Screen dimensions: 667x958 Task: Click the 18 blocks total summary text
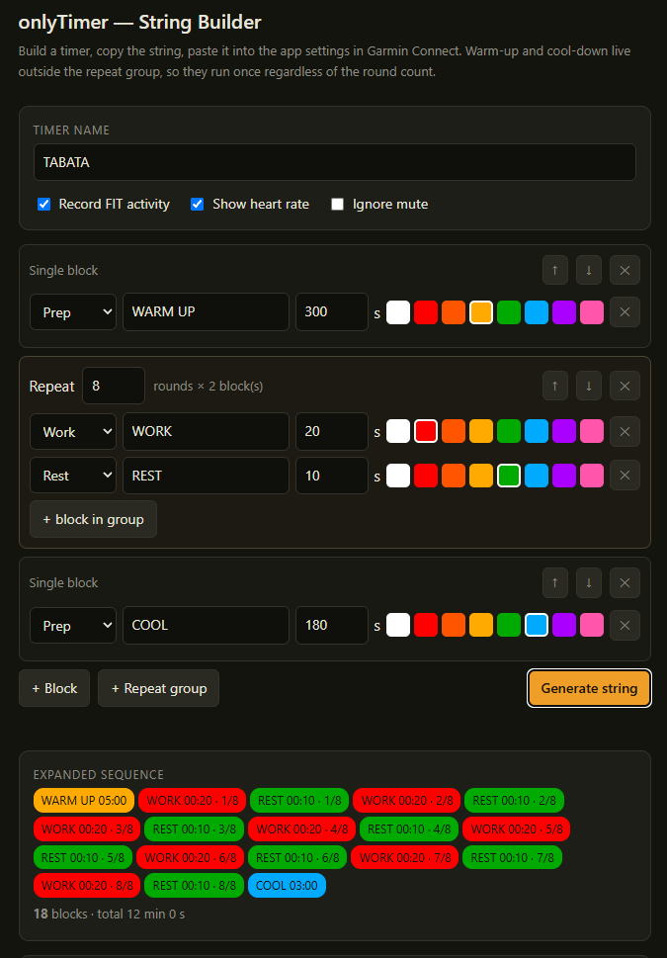(110, 914)
